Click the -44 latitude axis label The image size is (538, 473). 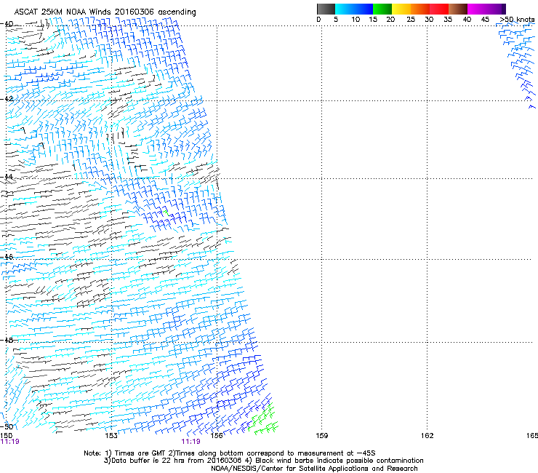7,177
